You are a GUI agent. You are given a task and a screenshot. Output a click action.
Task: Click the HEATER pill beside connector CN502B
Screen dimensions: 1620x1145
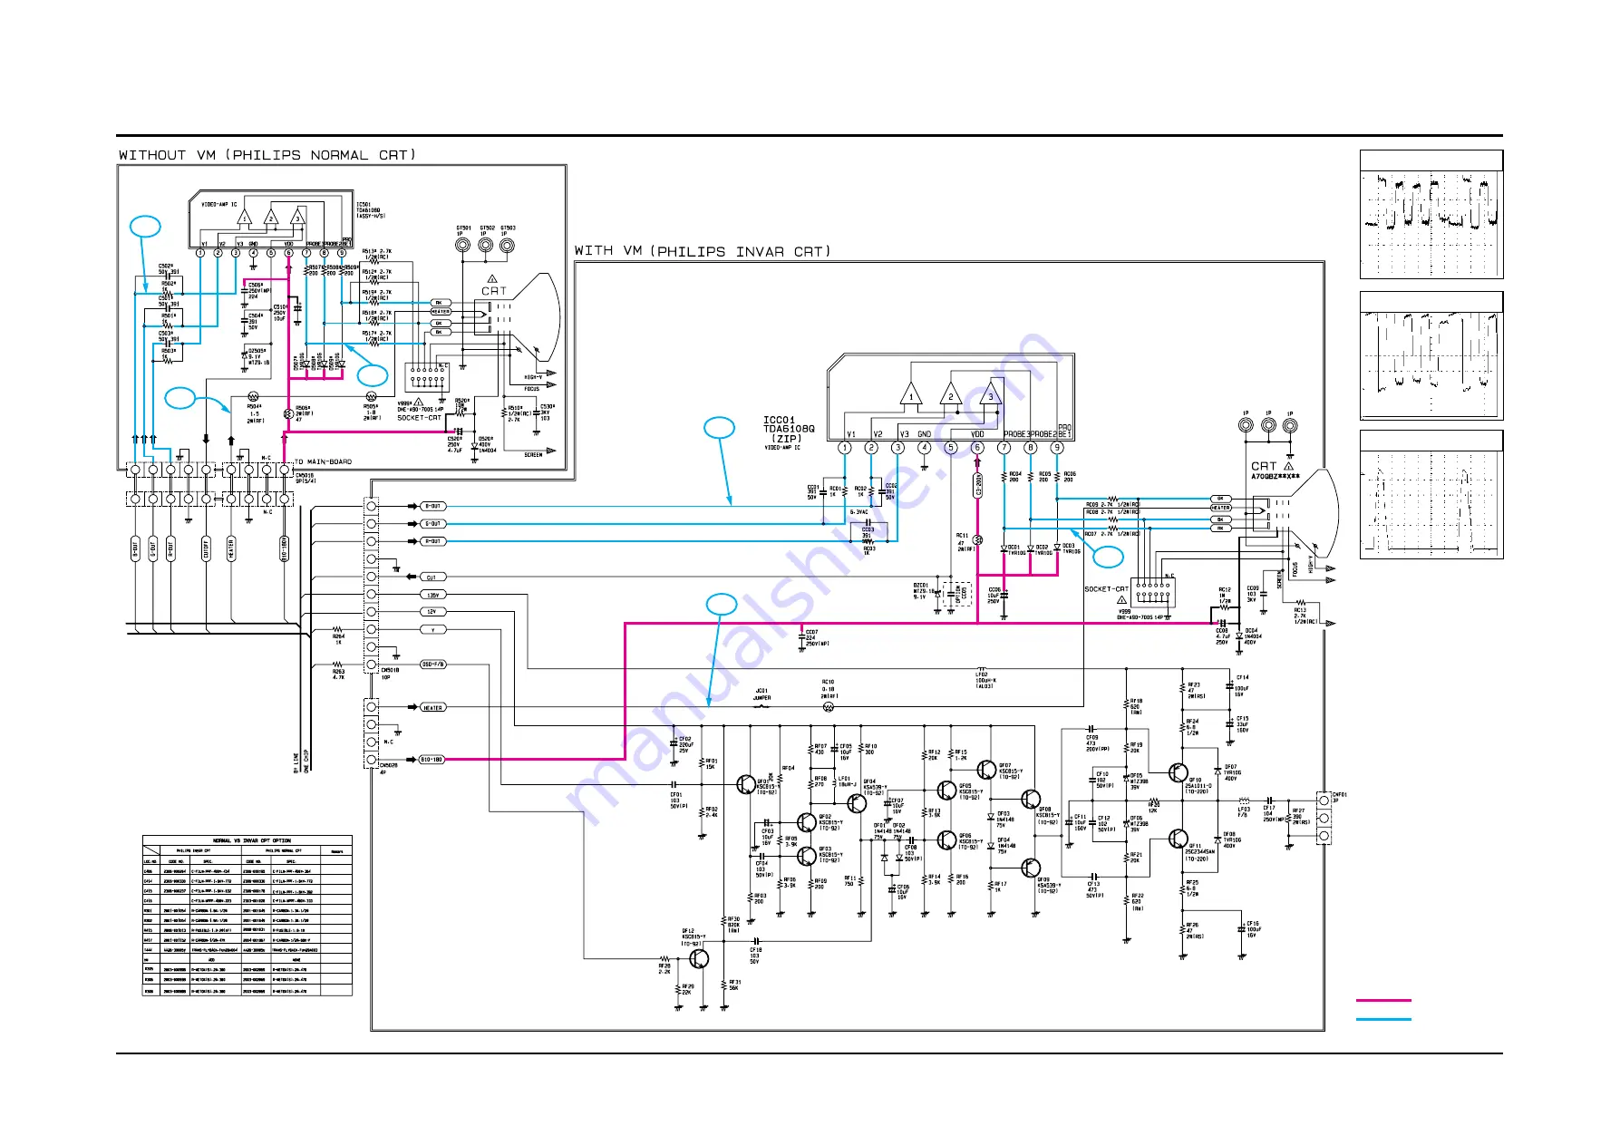[x=432, y=707]
